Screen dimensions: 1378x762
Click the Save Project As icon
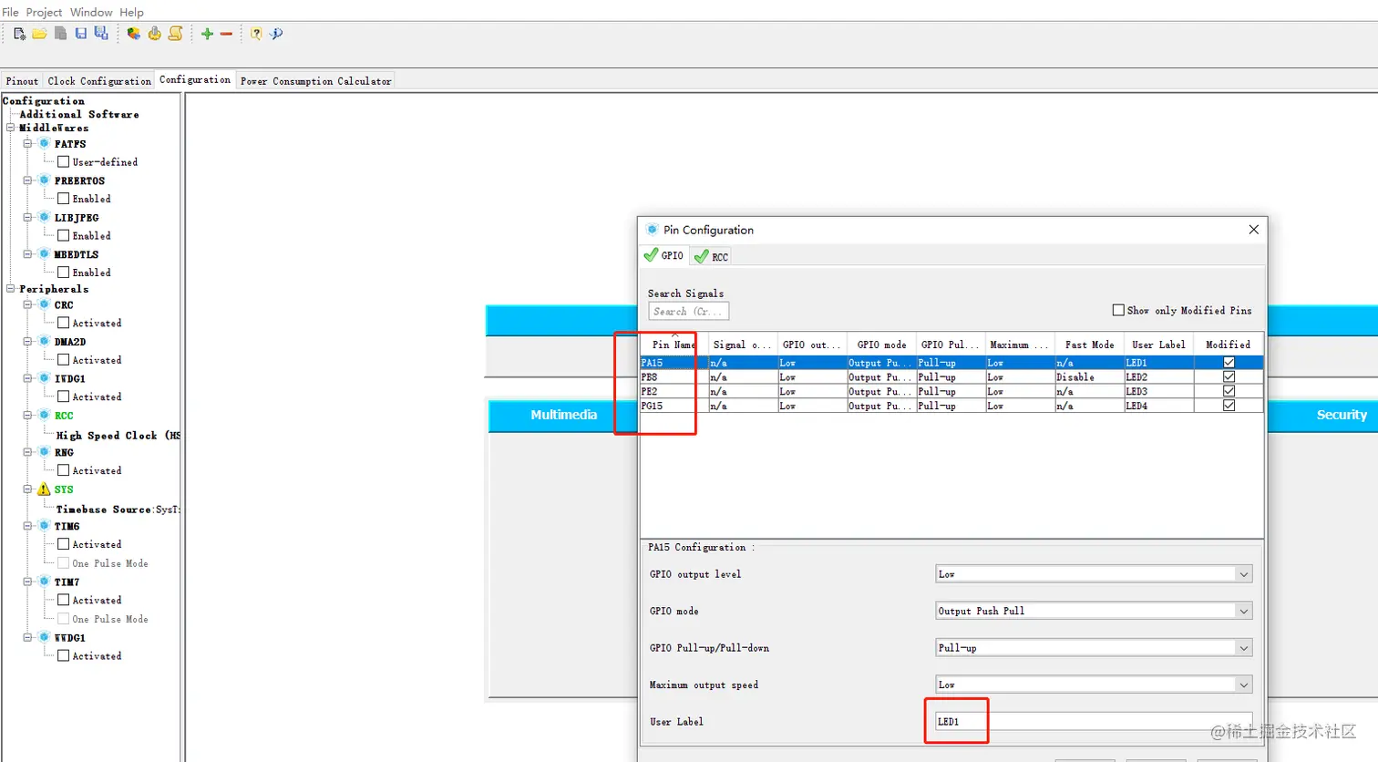[101, 34]
